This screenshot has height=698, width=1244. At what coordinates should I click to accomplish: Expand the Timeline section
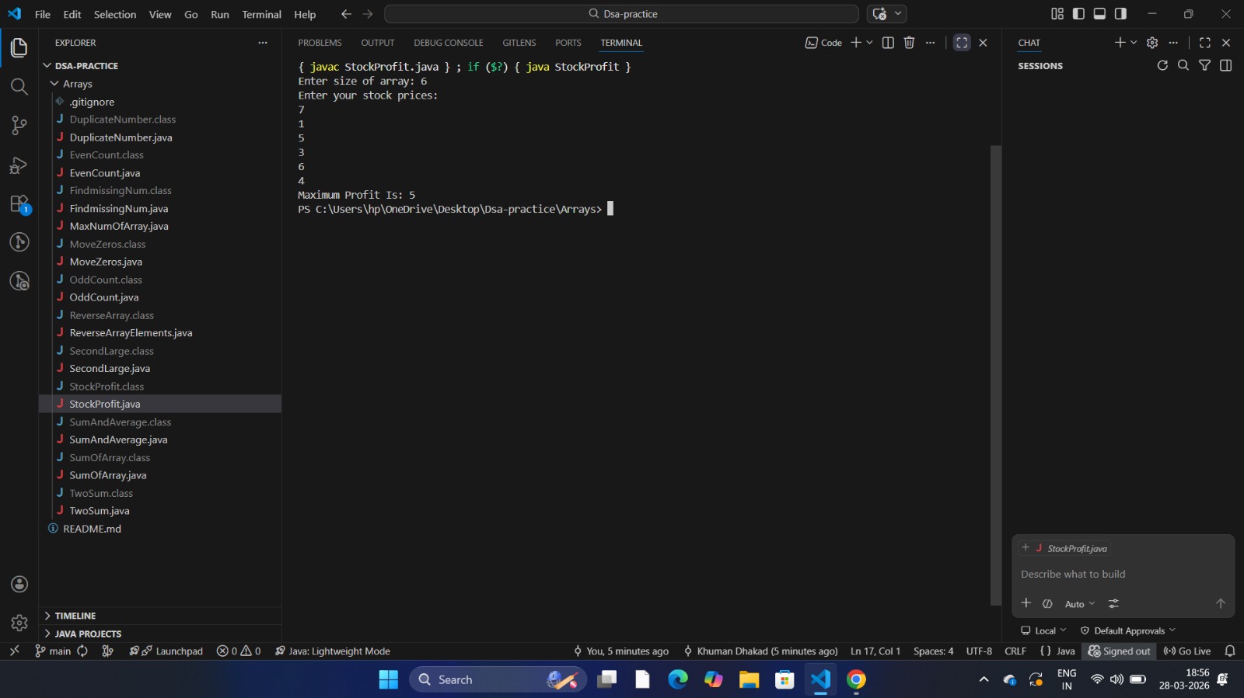point(75,616)
